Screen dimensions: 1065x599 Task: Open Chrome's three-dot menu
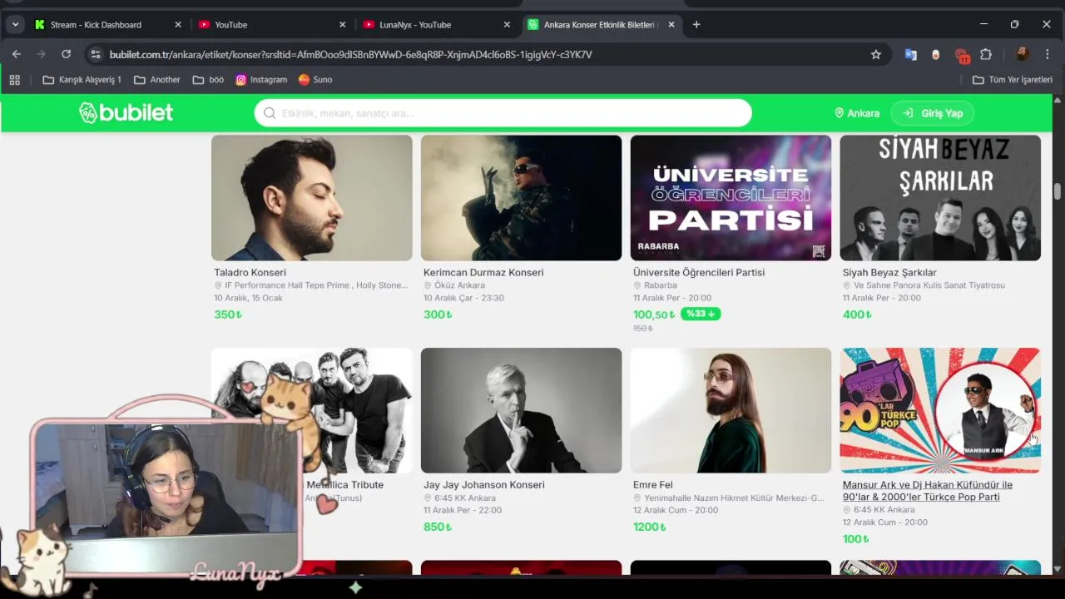[x=1046, y=54]
